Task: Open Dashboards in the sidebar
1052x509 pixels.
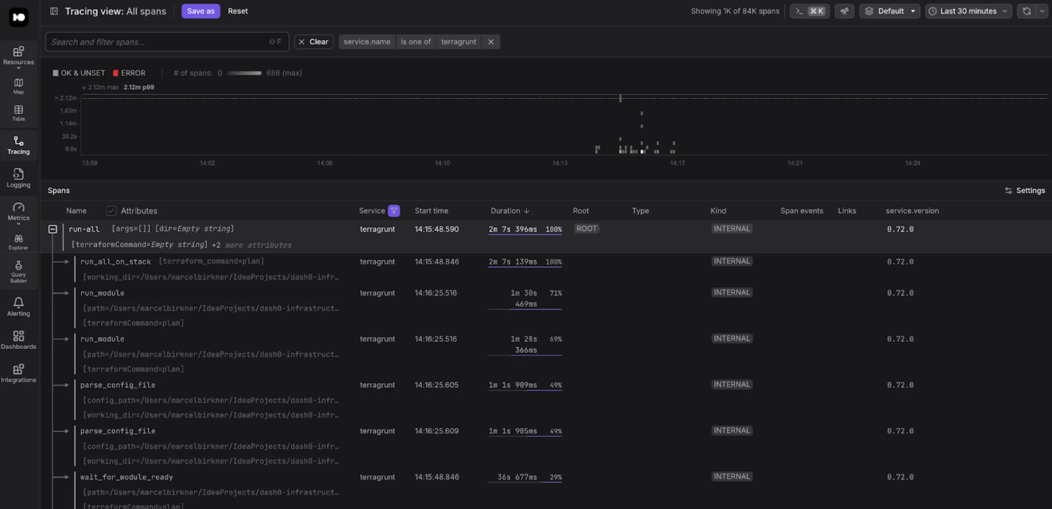Action: [x=18, y=340]
